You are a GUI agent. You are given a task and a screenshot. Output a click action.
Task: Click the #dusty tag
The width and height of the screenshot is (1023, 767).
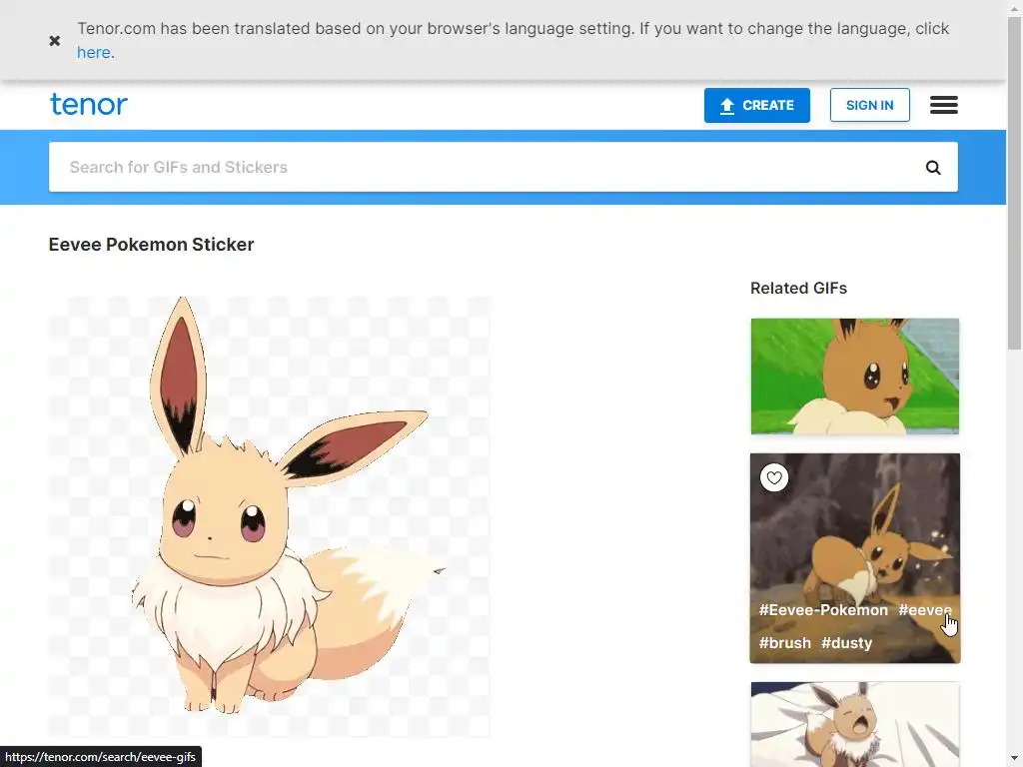(x=847, y=642)
